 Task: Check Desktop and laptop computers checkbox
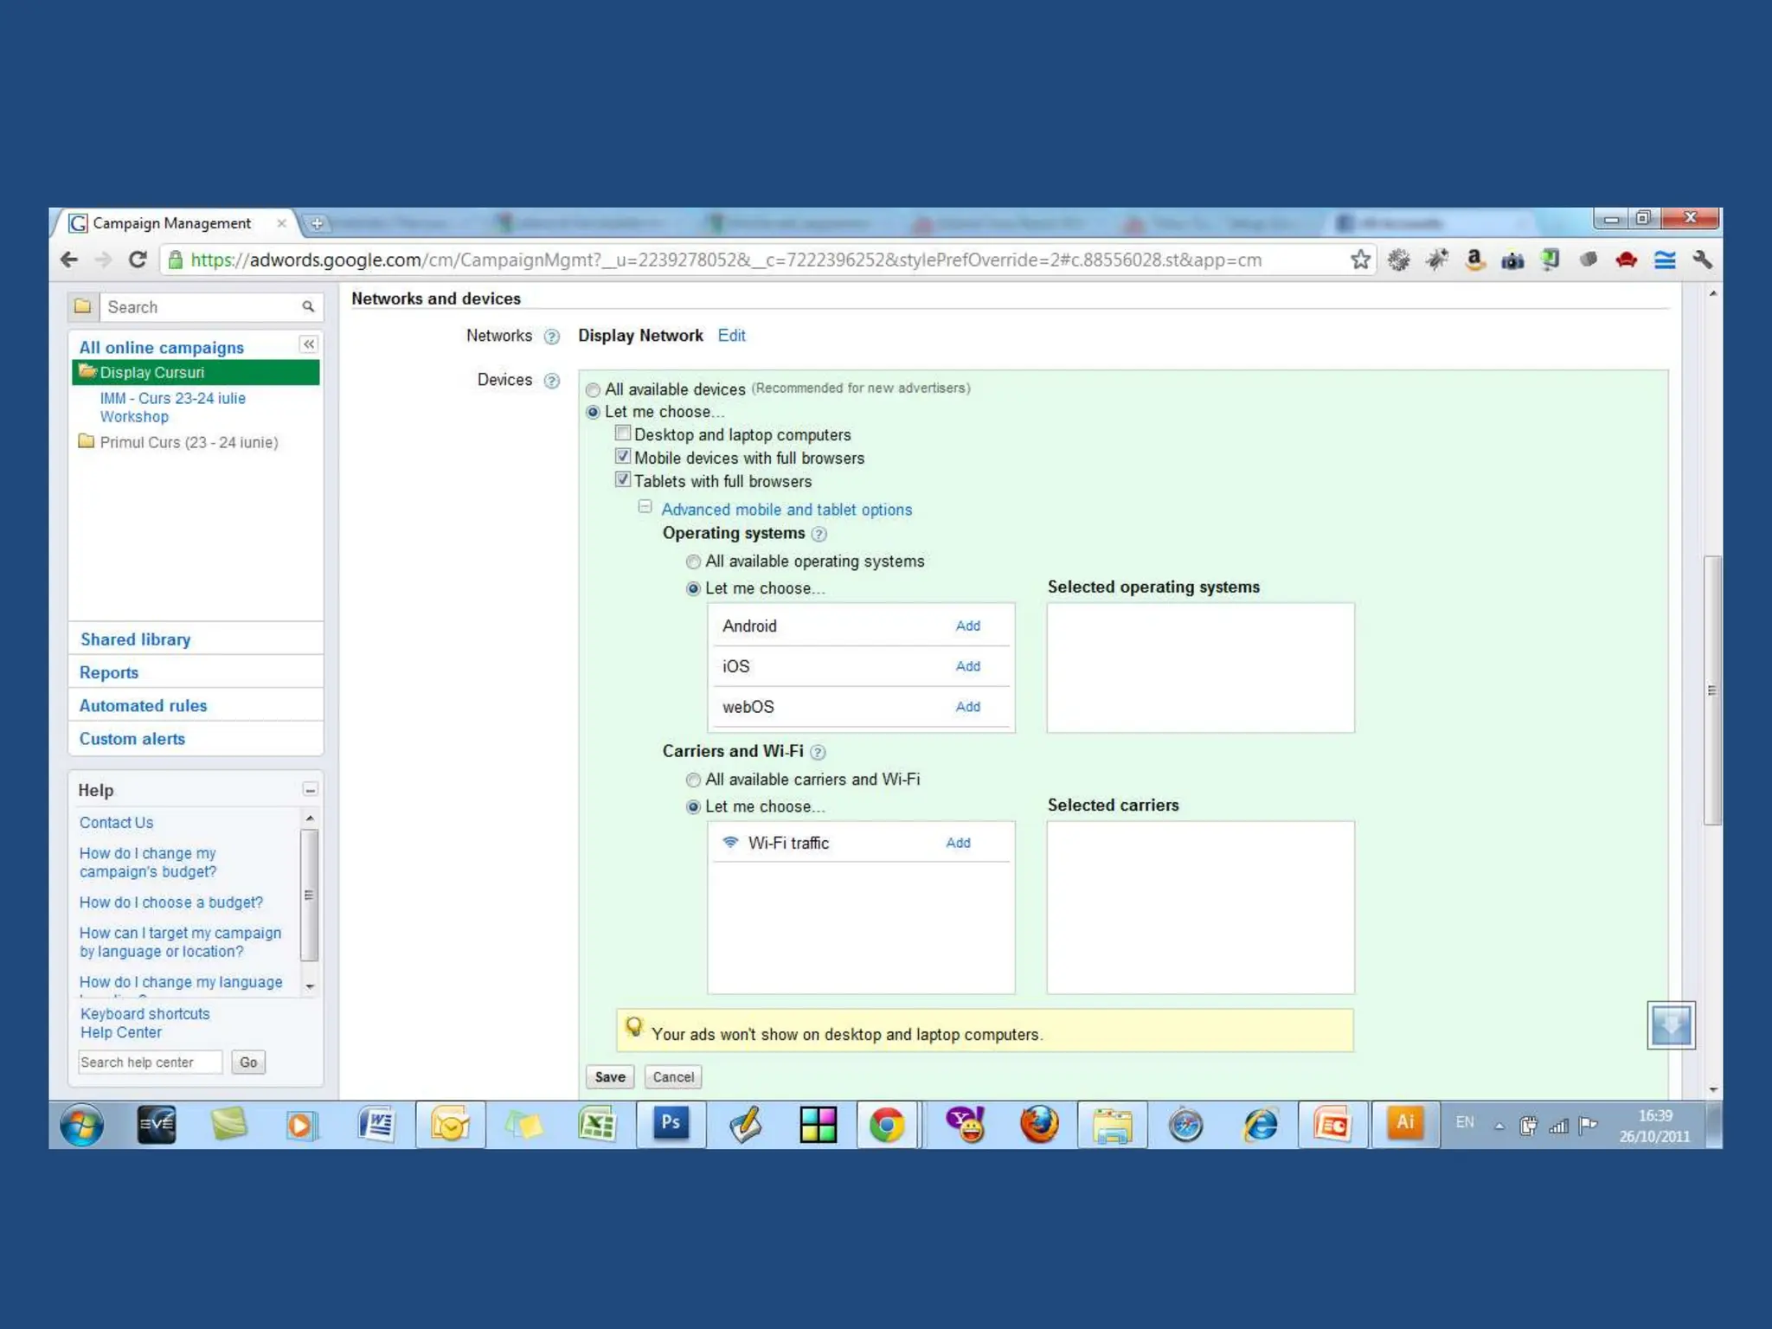point(623,433)
